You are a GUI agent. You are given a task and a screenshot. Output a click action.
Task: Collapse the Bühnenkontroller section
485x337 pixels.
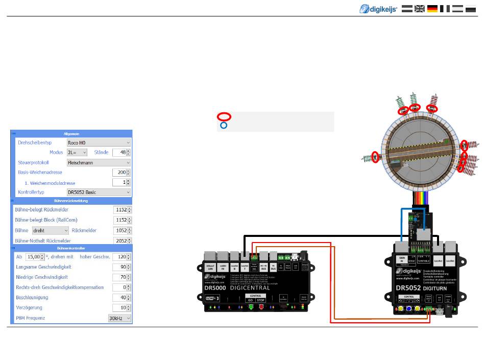pos(13,248)
